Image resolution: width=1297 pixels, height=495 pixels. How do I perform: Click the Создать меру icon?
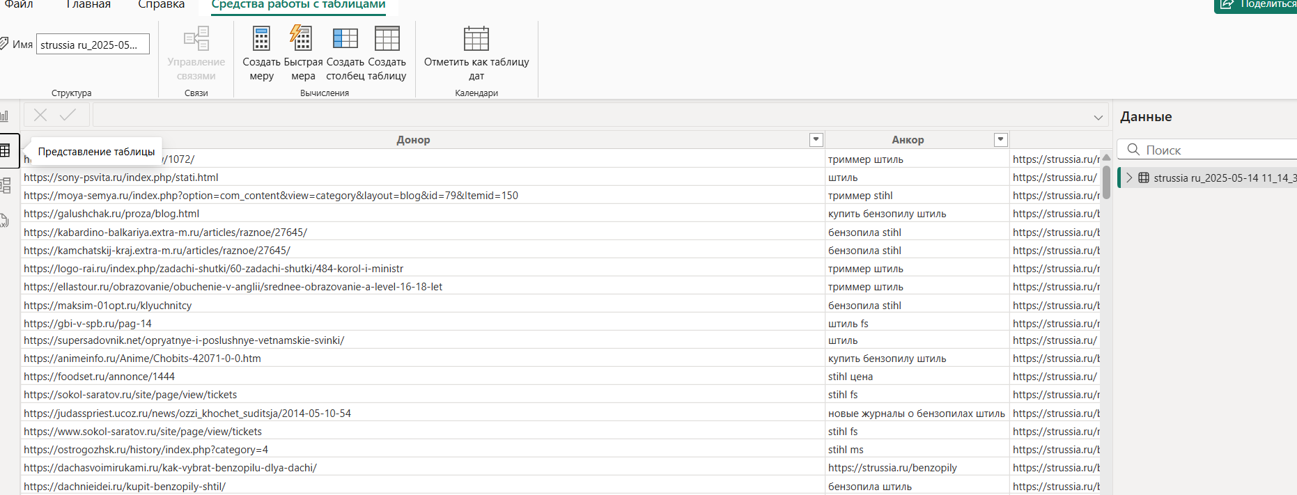[261, 40]
